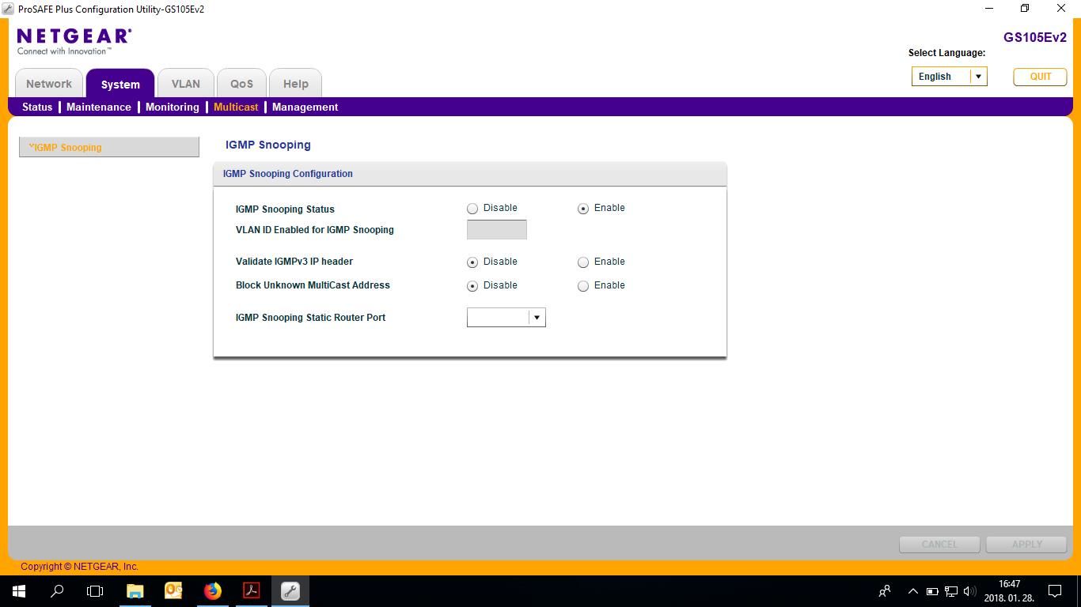Click the IGMP Snooping Static Router Port label
The height and width of the screenshot is (607, 1081).
pyautogui.click(x=310, y=318)
